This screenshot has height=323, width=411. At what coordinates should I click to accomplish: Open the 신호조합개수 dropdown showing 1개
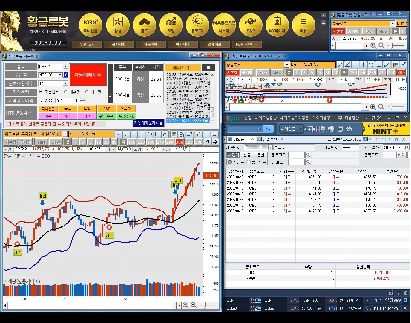[66, 83]
